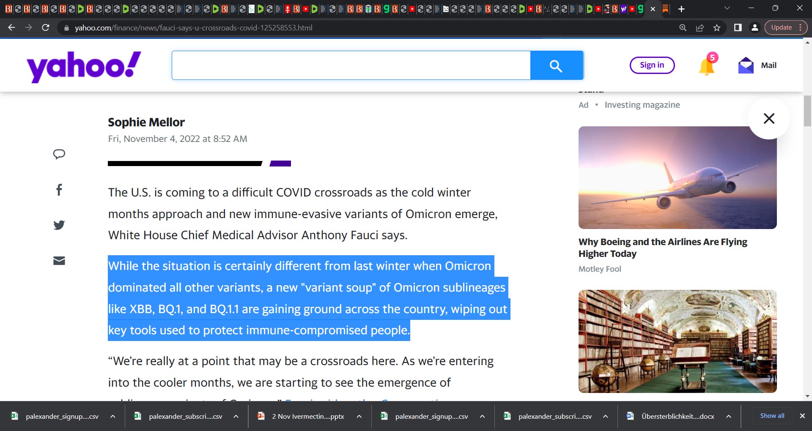Show all downloads
This screenshot has height=431, width=812.
772,416
